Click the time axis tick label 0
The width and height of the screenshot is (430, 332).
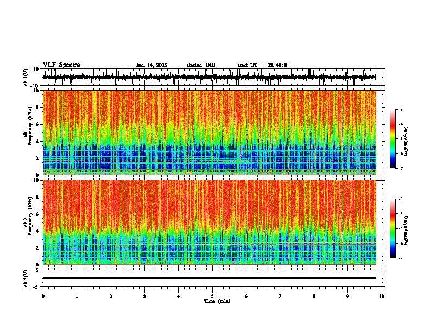(x=43, y=296)
